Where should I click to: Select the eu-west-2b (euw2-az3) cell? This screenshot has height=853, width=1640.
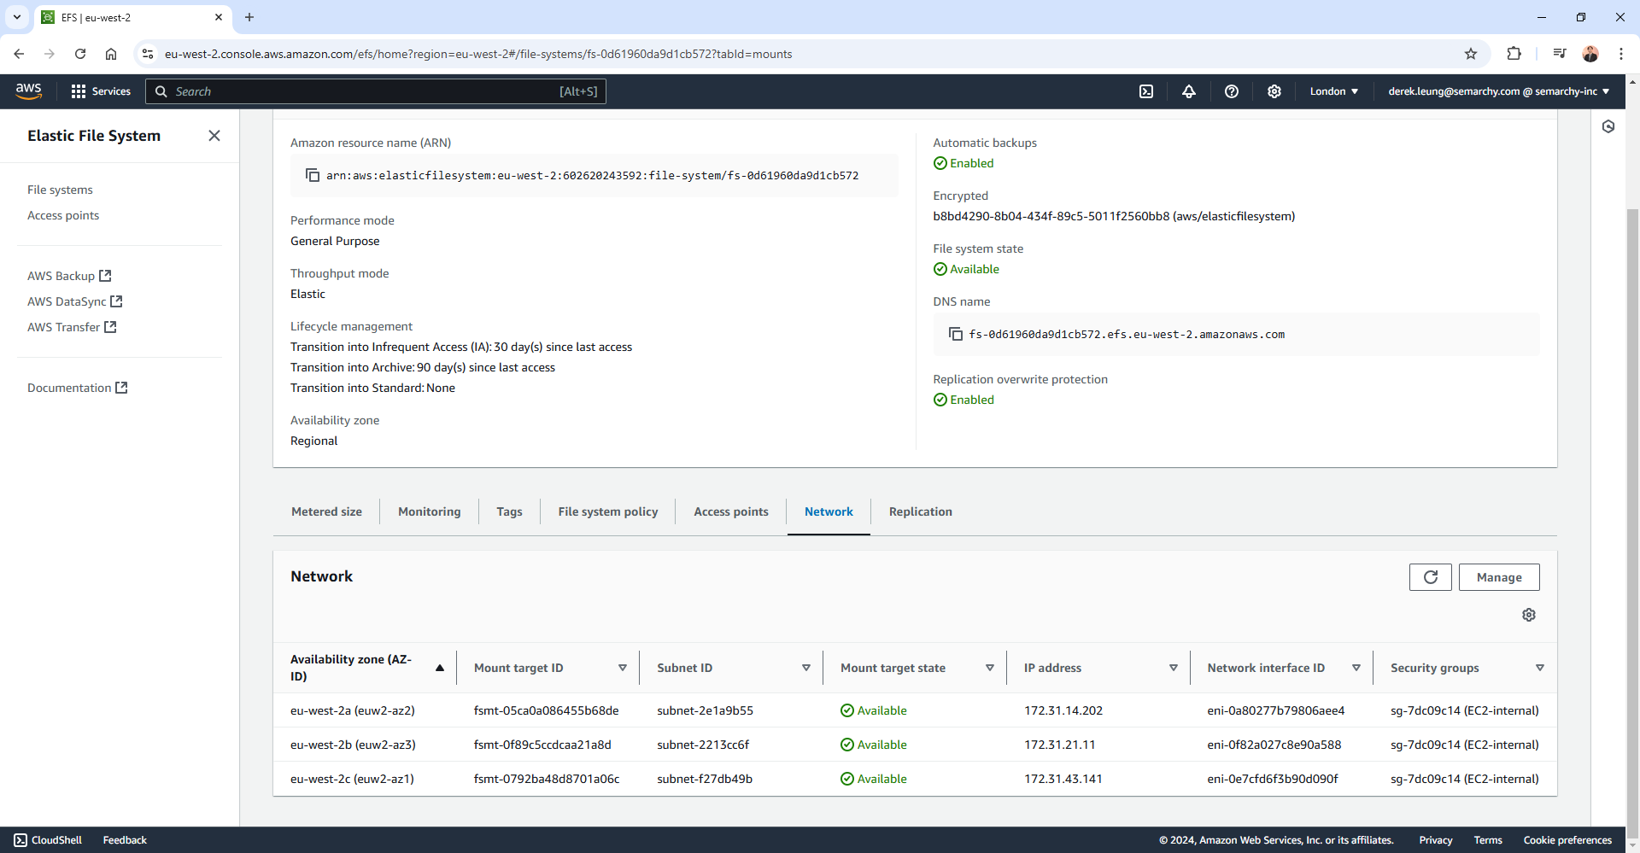[x=353, y=745]
